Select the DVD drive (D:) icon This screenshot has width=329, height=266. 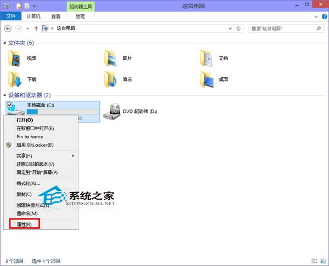click(112, 112)
